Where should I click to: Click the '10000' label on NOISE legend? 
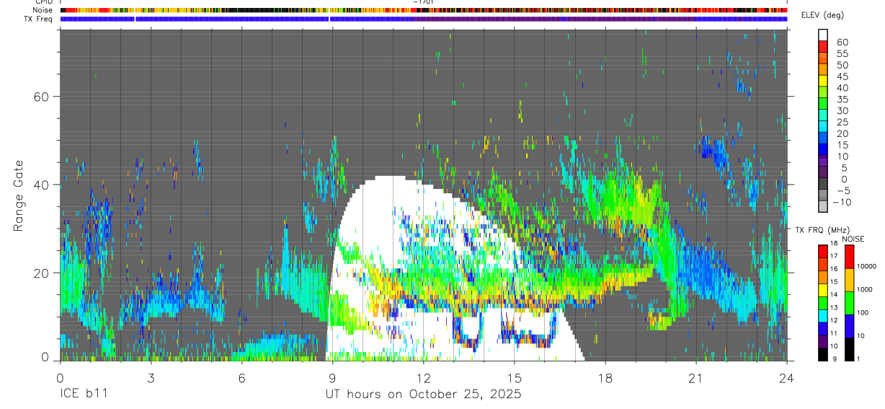tap(867, 268)
